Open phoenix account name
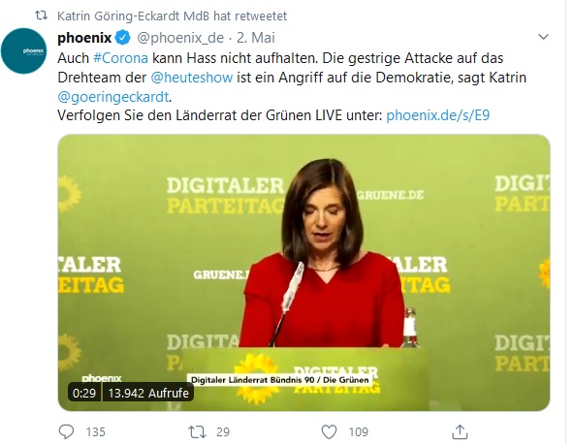The height and width of the screenshot is (445, 575). (x=84, y=38)
